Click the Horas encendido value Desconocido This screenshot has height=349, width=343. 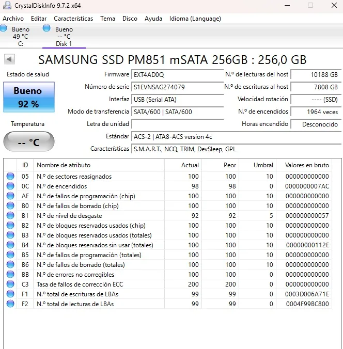(x=316, y=124)
